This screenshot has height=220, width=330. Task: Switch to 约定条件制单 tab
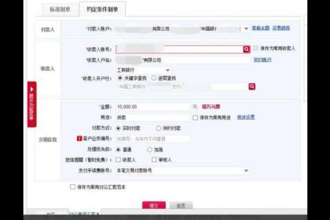[x=102, y=9]
